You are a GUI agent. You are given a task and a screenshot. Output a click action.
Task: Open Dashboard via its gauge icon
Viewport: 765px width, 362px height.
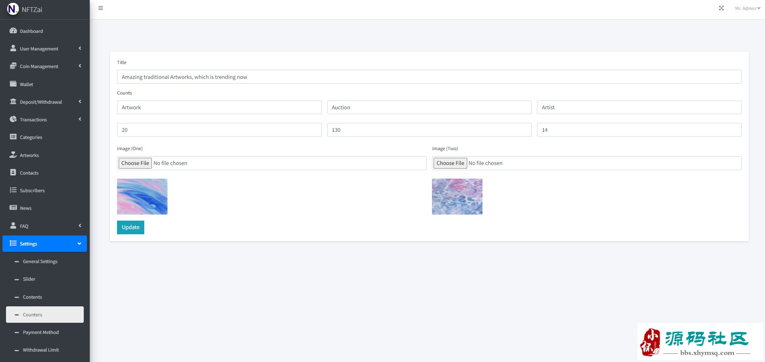coord(13,31)
